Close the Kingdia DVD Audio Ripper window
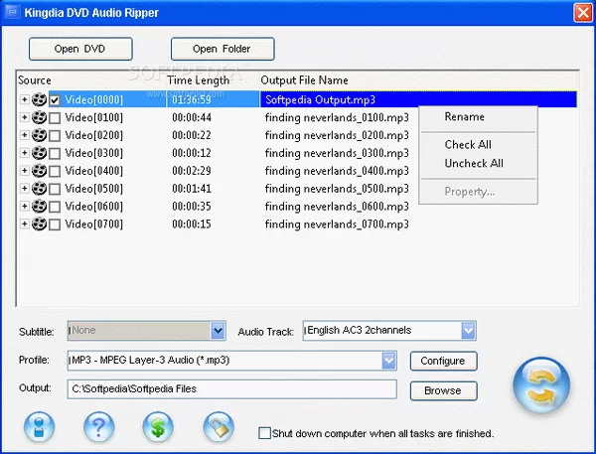Screen dimensions: 596x454 tap(583, 13)
